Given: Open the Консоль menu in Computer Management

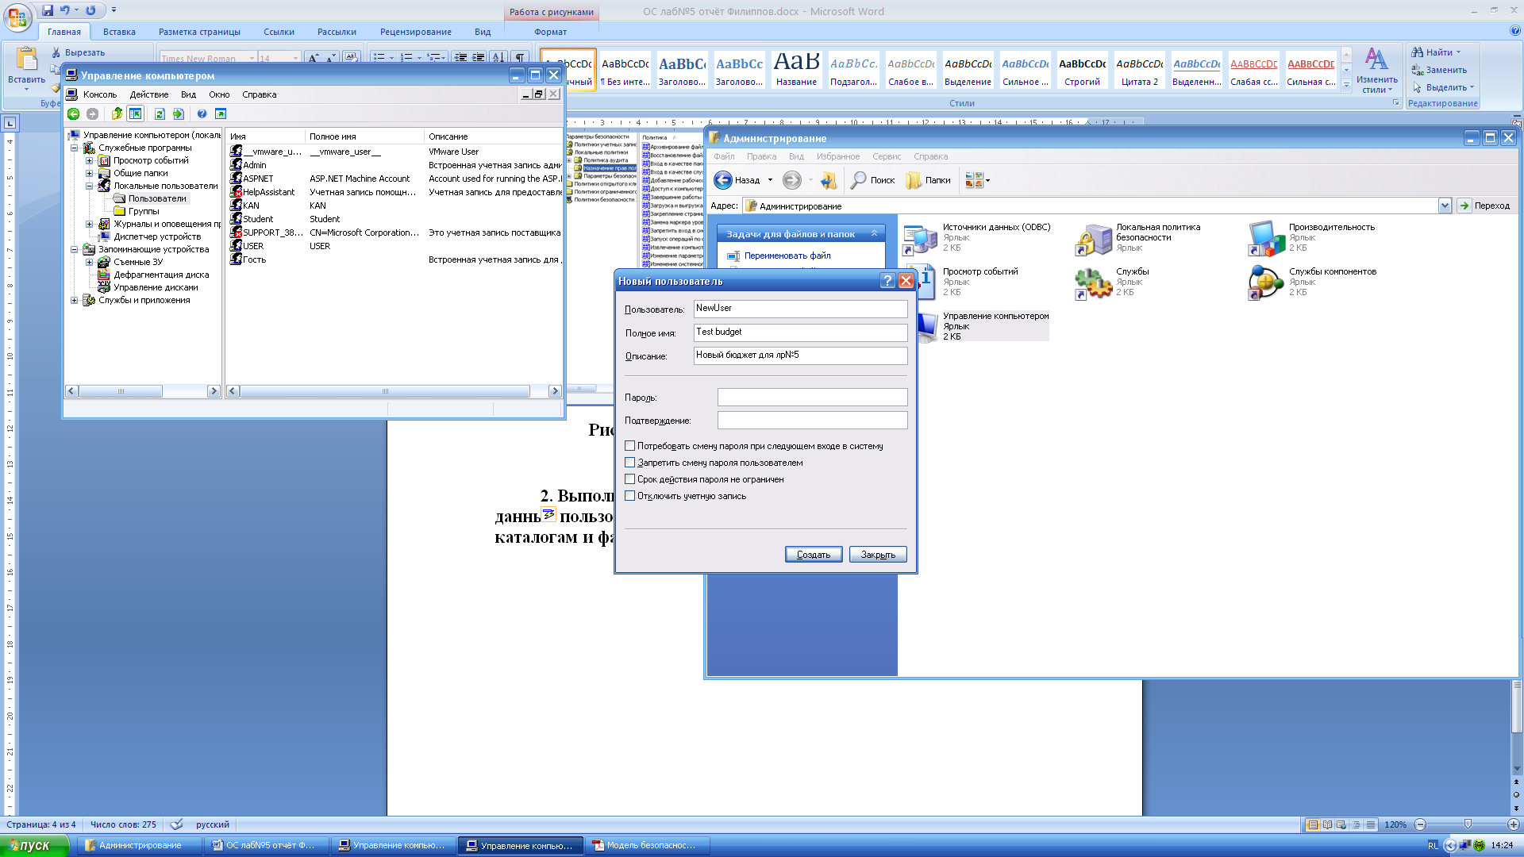Looking at the screenshot, I should coord(100,94).
